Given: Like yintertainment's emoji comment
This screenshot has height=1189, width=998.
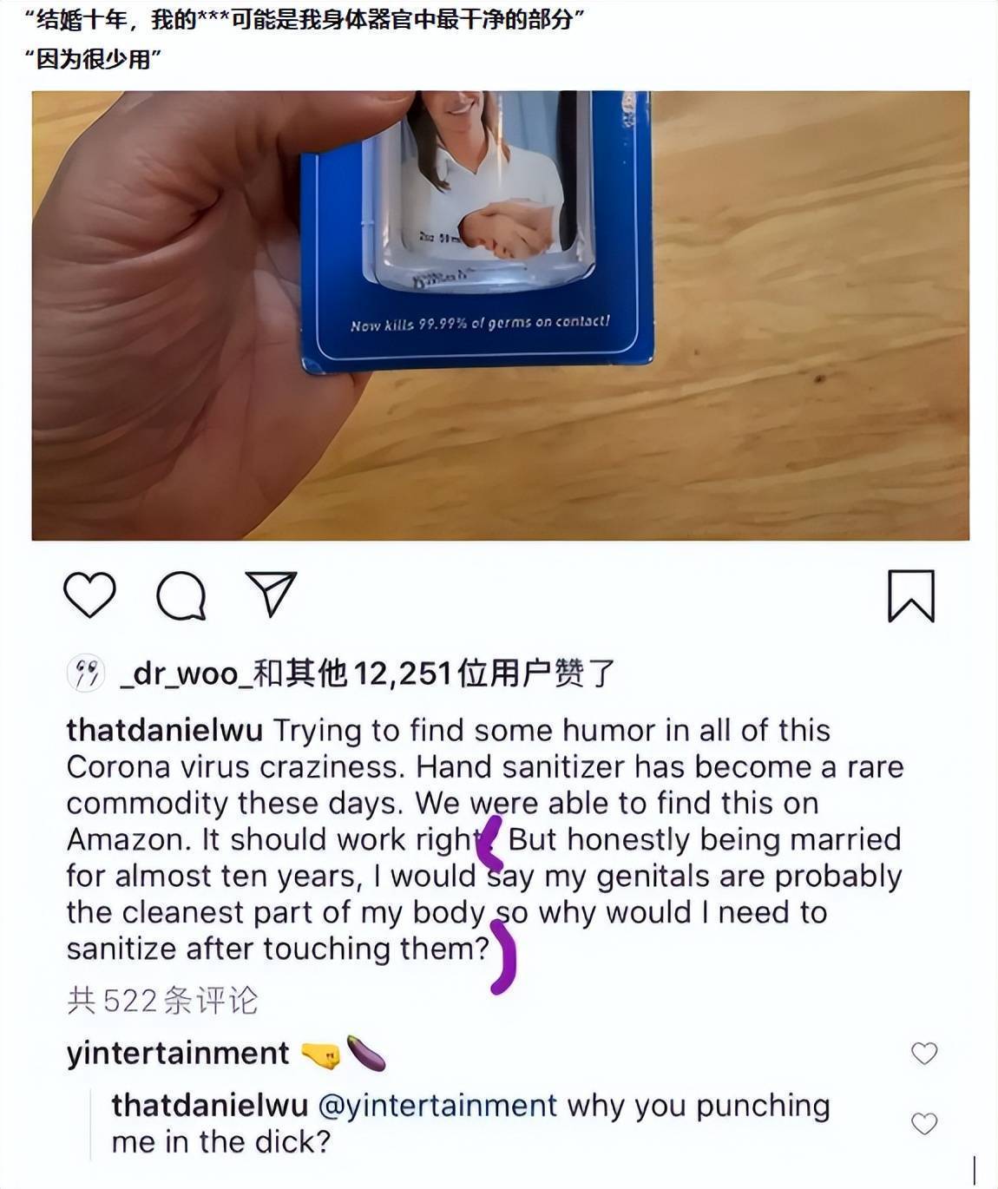Looking at the screenshot, I should tap(924, 1053).
